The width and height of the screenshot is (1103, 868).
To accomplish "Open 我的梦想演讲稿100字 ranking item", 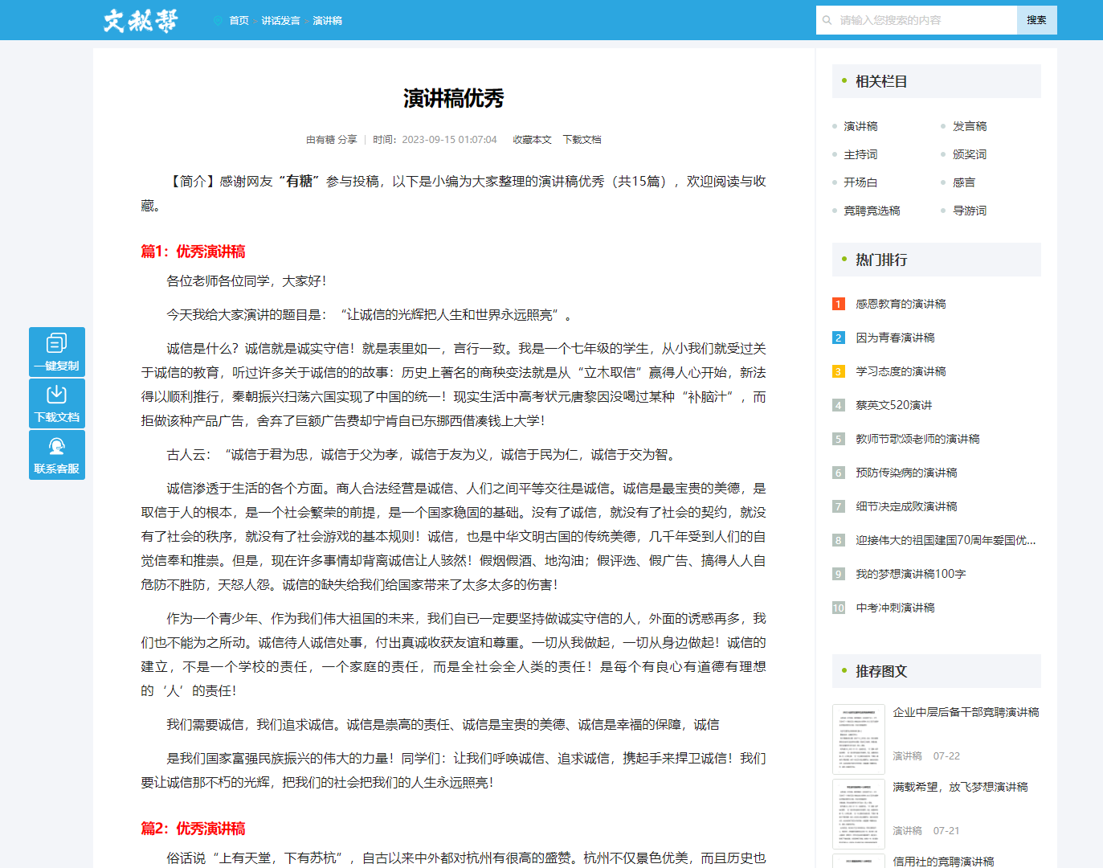I will pos(911,574).
